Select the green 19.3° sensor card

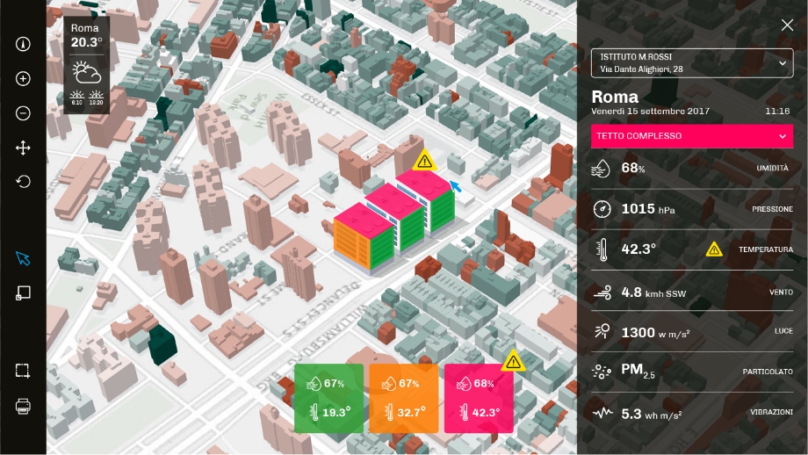click(328, 398)
